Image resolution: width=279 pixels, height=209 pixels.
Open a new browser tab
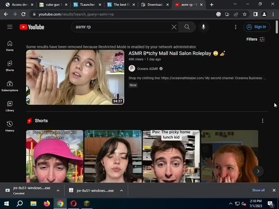(211, 5)
